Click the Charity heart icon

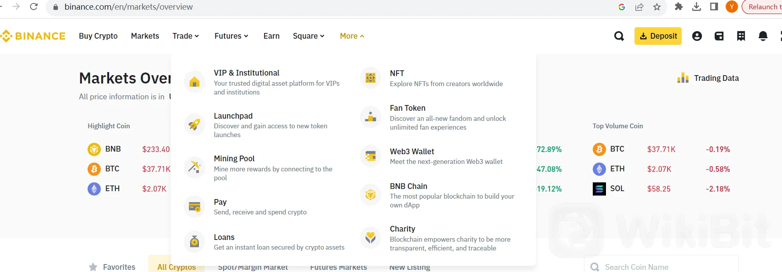pos(371,238)
